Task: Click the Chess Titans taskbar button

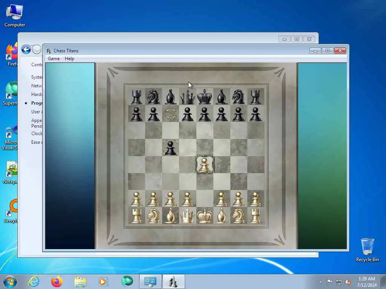Action: tap(173, 281)
